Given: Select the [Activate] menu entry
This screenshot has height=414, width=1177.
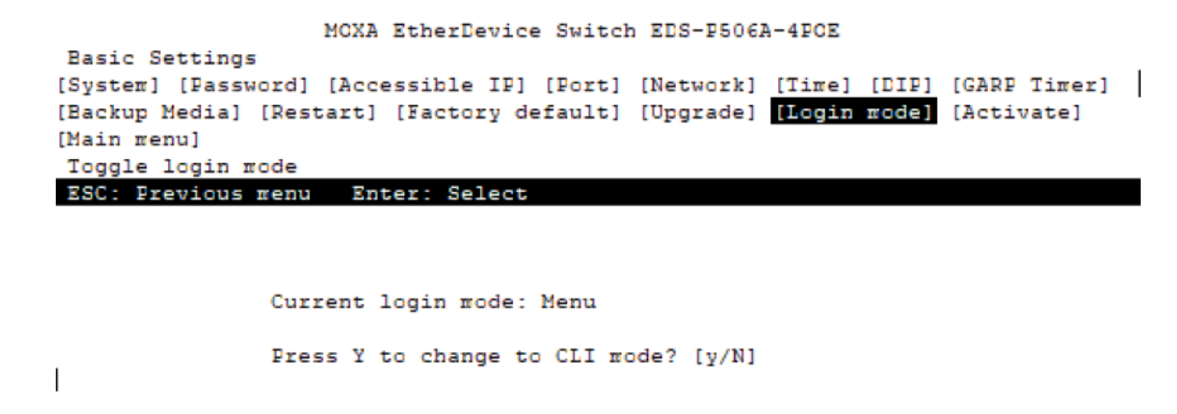Looking at the screenshot, I should [1016, 112].
